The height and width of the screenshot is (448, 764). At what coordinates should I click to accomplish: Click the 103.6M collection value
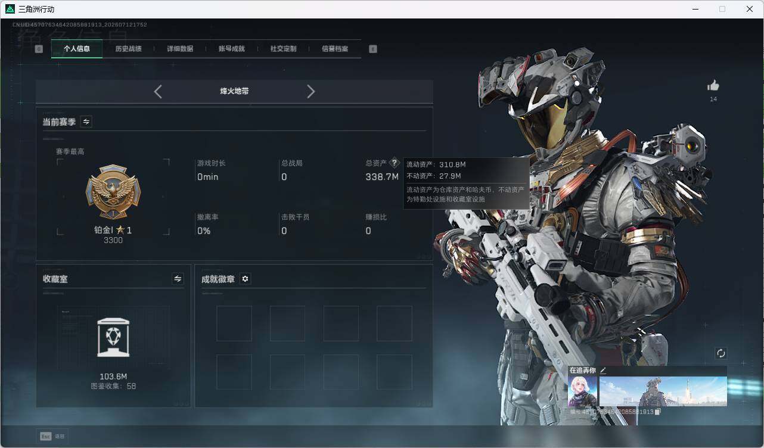pos(113,377)
